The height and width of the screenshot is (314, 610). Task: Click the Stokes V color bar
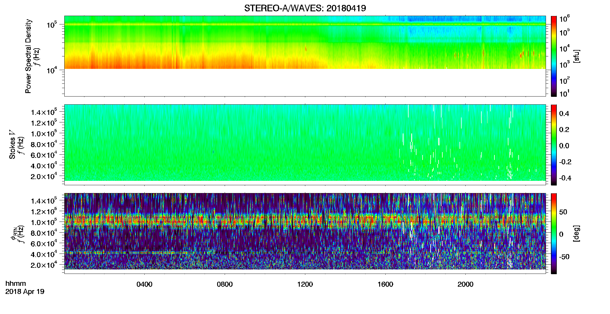(554, 145)
